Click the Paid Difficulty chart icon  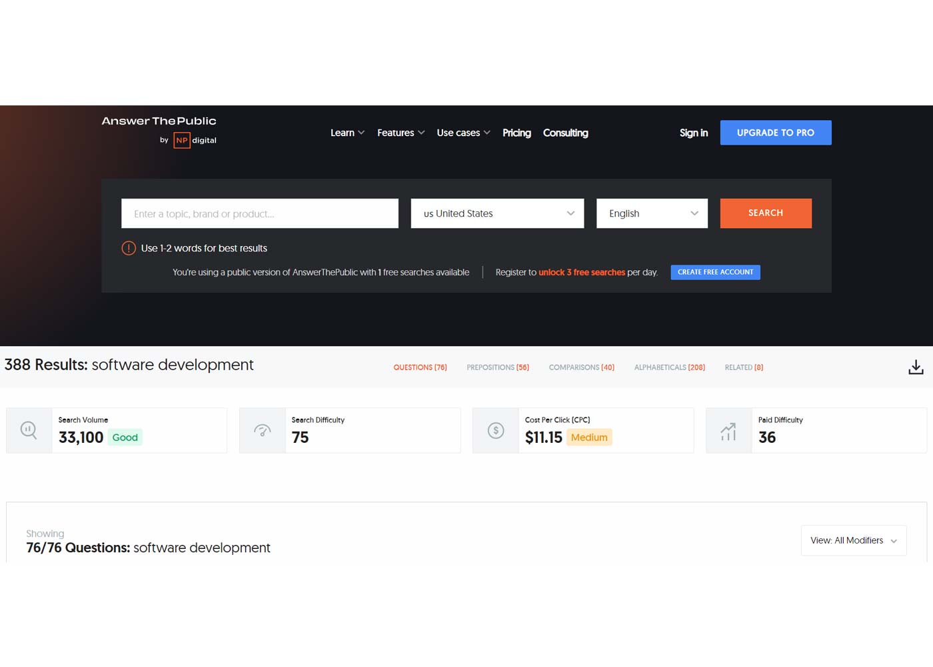click(x=728, y=431)
